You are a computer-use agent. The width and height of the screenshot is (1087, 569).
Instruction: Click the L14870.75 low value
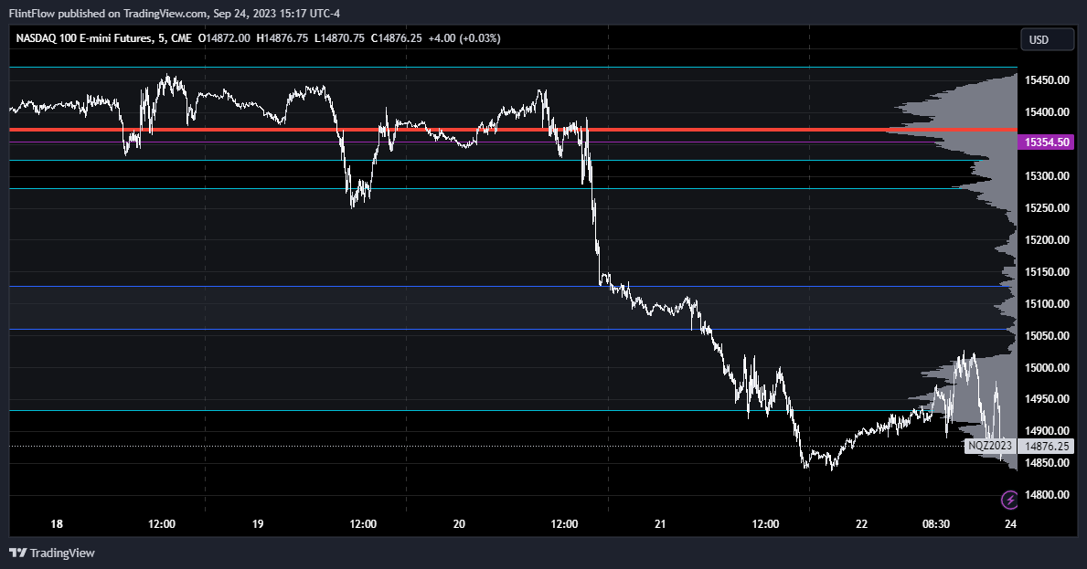[340, 38]
